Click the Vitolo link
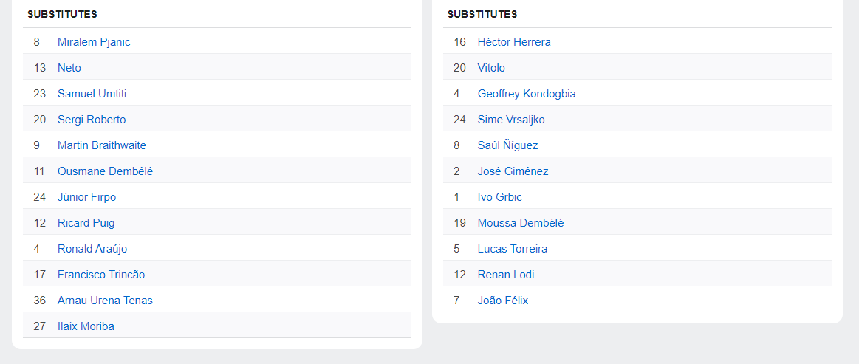This screenshot has height=364, width=859. click(x=491, y=68)
